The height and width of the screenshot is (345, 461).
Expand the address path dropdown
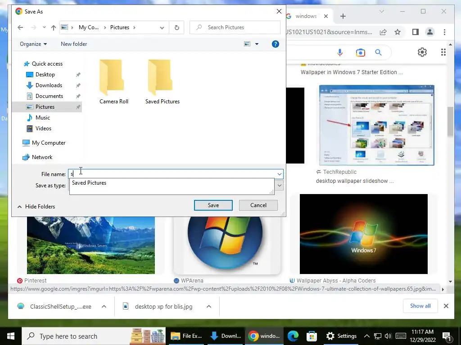point(162,27)
